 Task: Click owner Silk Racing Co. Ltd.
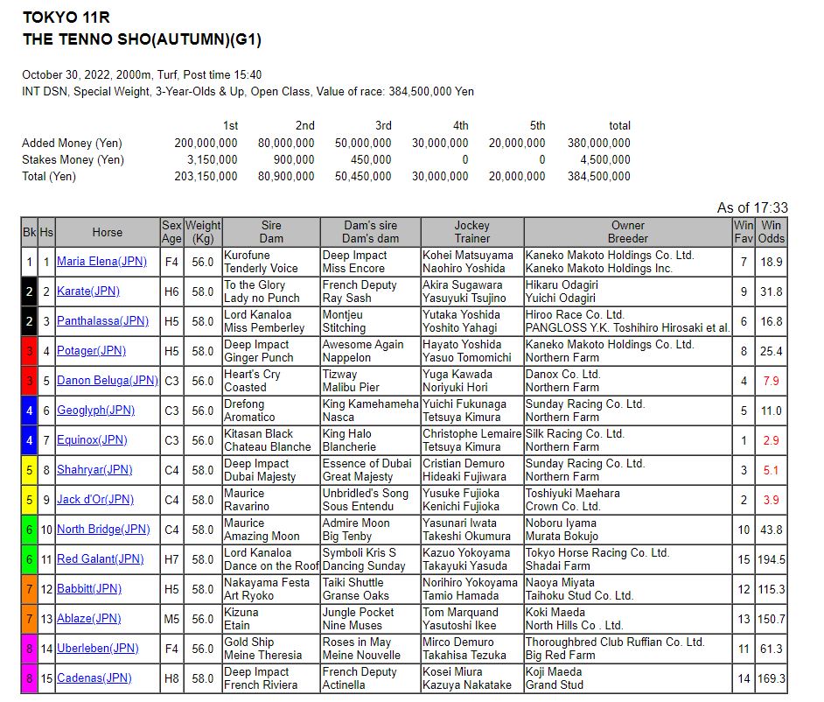pos(575,434)
